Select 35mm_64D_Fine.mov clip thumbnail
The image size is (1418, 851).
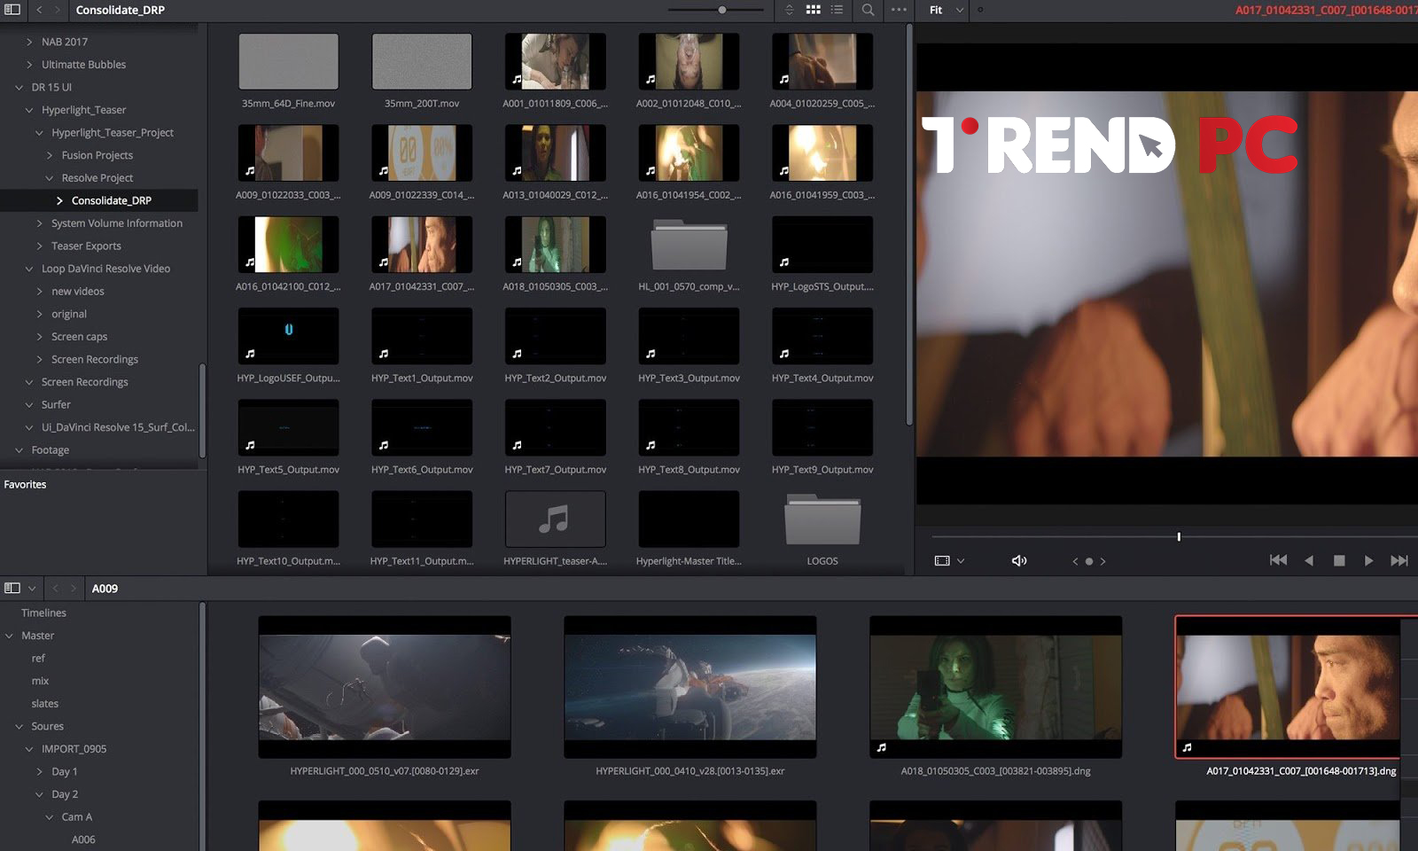[289, 61]
